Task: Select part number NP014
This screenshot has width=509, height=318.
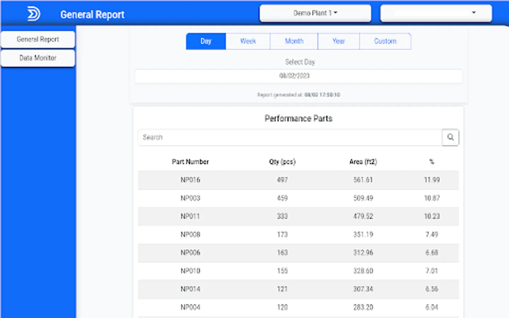Action: (190, 289)
